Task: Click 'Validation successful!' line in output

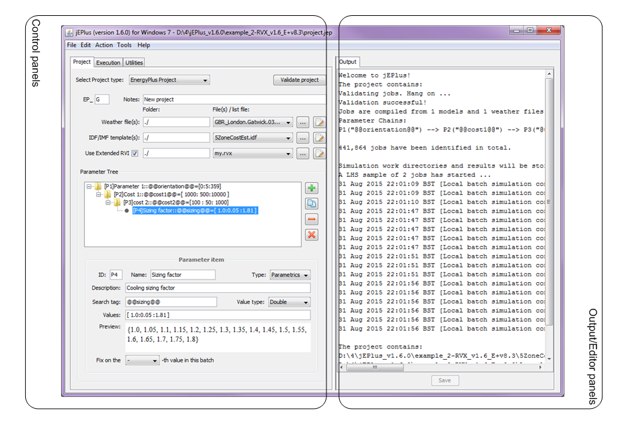Action: point(383,103)
